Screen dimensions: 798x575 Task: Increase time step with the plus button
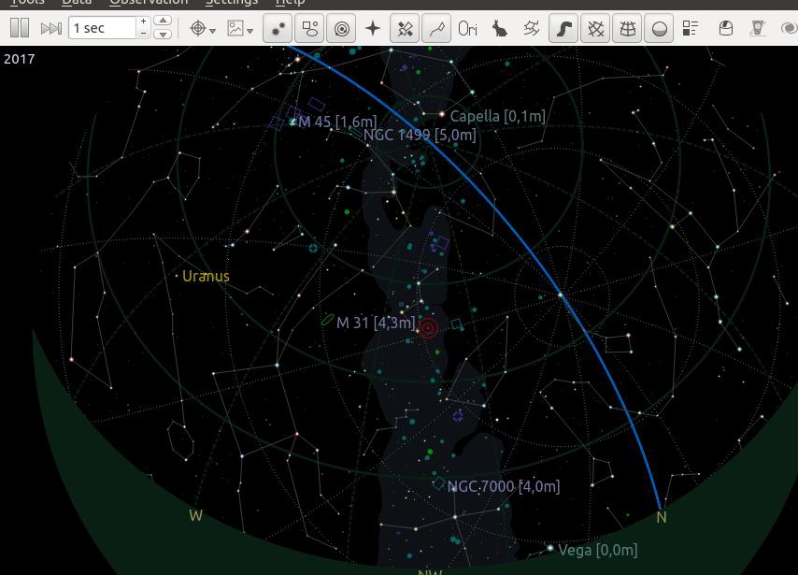[x=144, y=22]
